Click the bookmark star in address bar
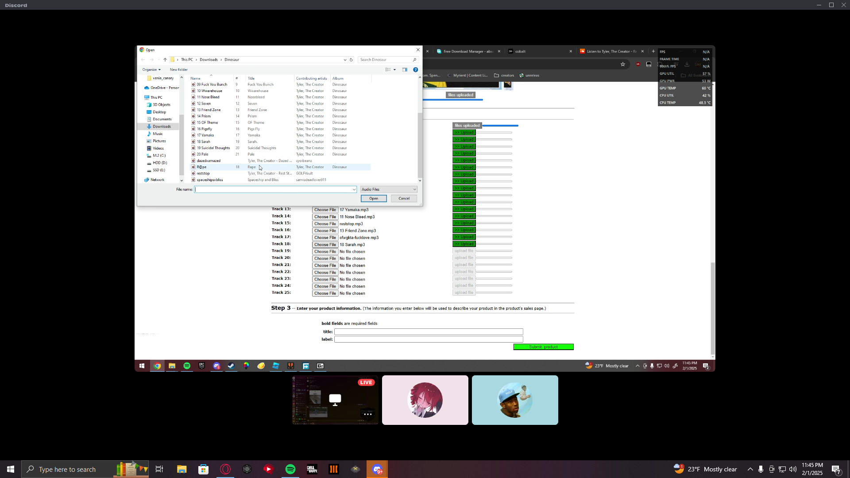Viewport: 850px width, 478px height. coord(622,64)
